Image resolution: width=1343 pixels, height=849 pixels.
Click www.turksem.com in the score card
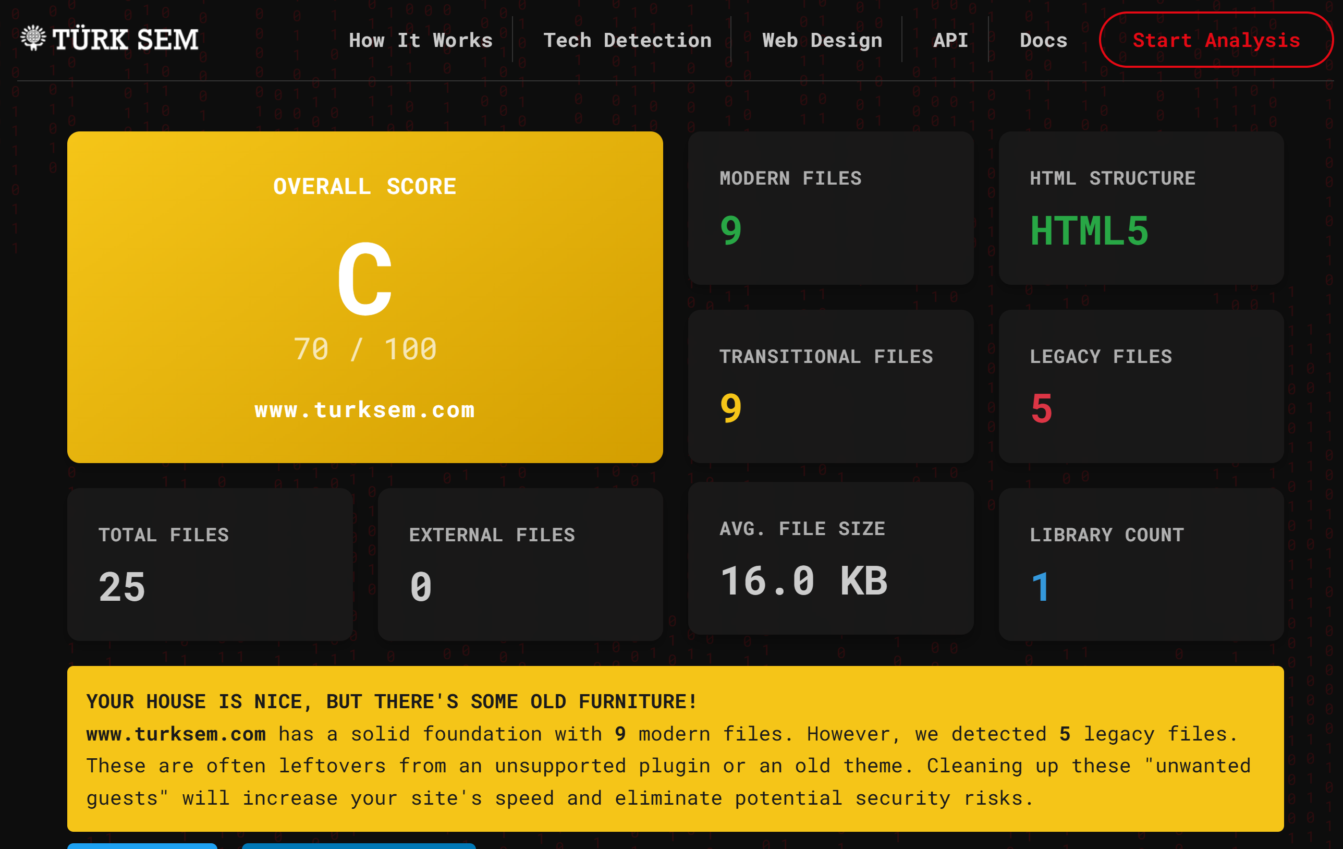pos(365,410)
